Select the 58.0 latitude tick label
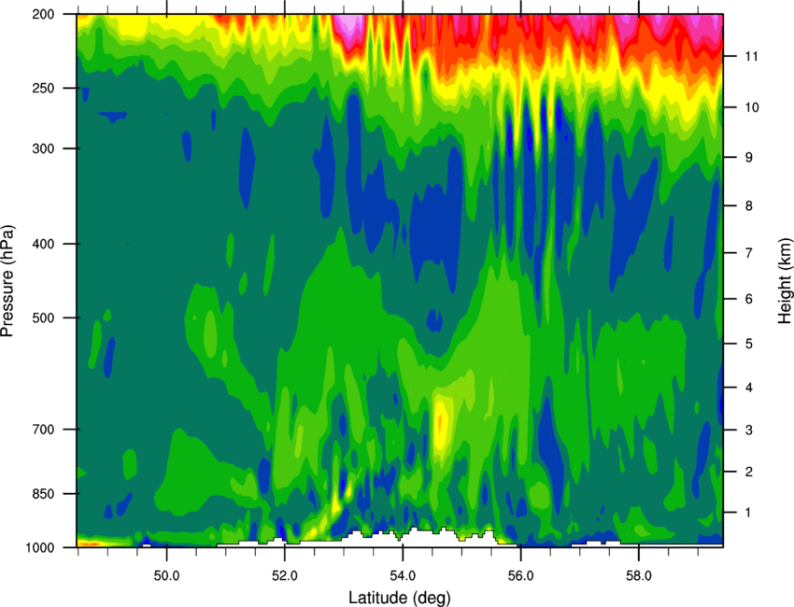This screenshot has height=607, width=794. click(639, 576)
